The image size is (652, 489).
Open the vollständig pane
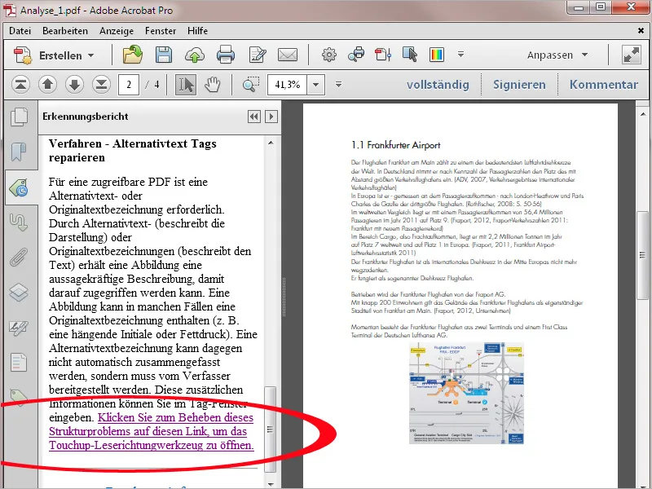pyautogui.click(x=438, y=85)
